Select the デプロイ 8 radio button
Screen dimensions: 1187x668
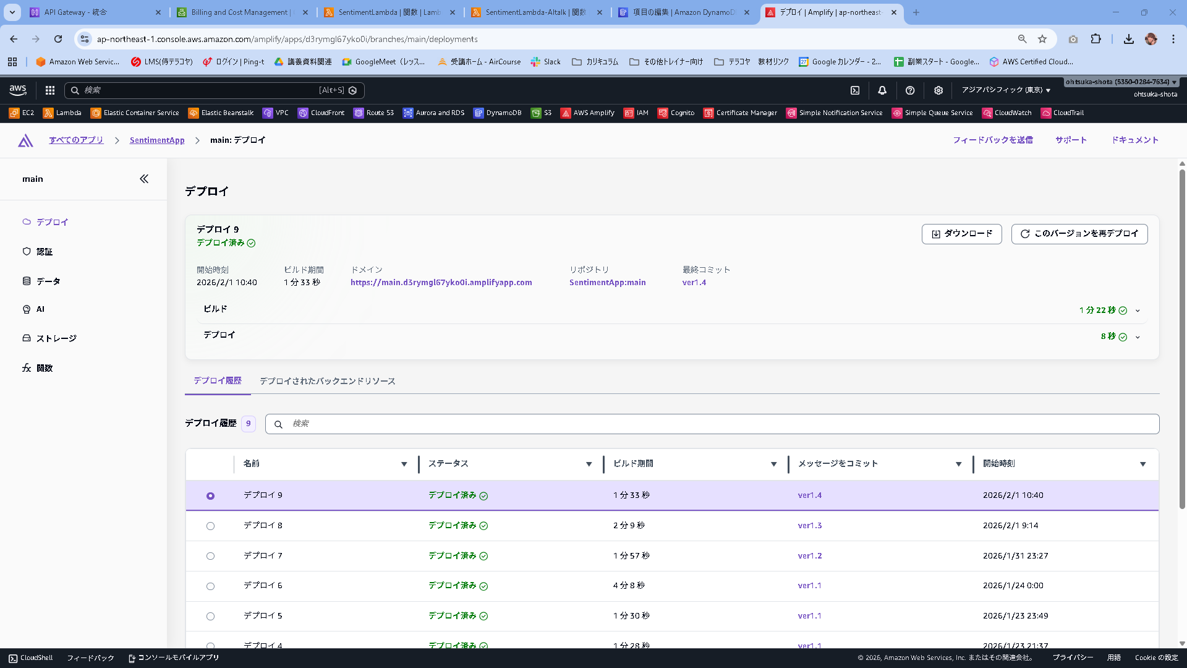(x=210, y=526)
